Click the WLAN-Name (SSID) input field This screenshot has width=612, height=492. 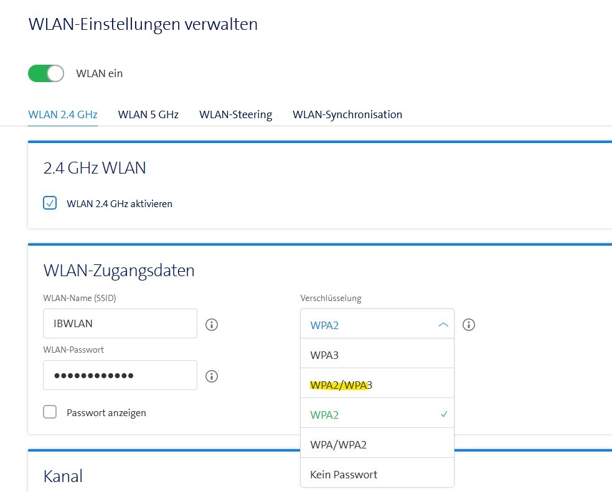click(x=120, y=324)
